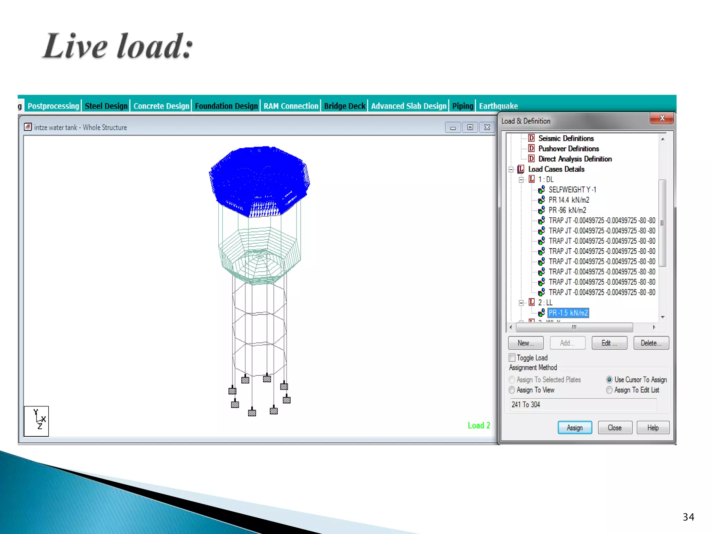Switch to the Concrete Design tab
Image resolution: width=712 pixels, height=534 pixels.
[161, 106]
